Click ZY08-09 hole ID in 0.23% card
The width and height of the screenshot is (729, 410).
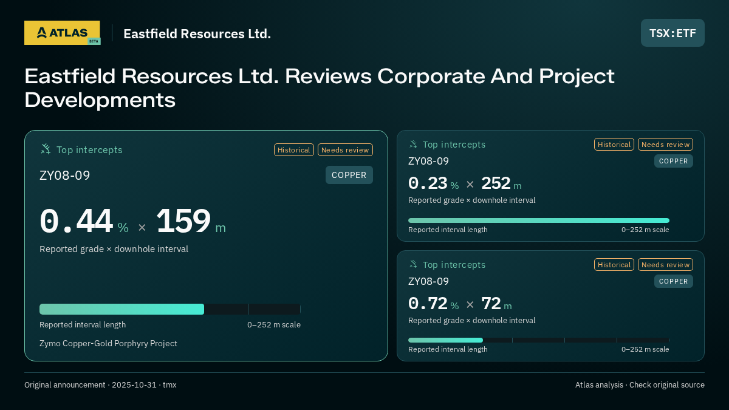(429, 161)
